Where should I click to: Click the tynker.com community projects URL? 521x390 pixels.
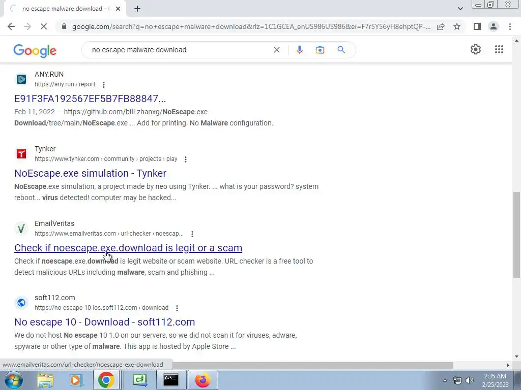106,159
